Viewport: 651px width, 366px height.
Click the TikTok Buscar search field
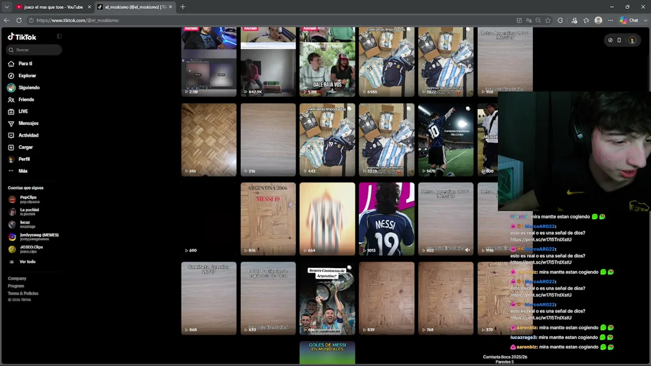point(35,50)
